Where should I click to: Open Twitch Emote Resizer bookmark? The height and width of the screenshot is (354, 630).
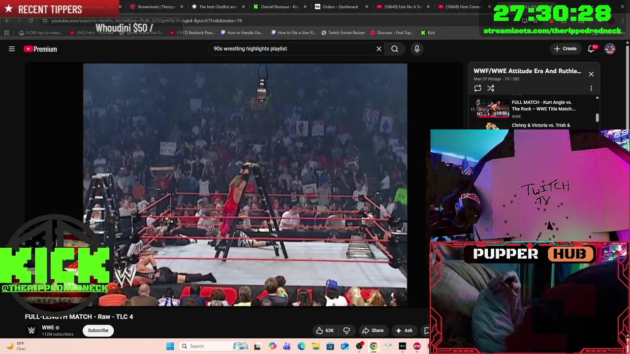tap(343, 32)
